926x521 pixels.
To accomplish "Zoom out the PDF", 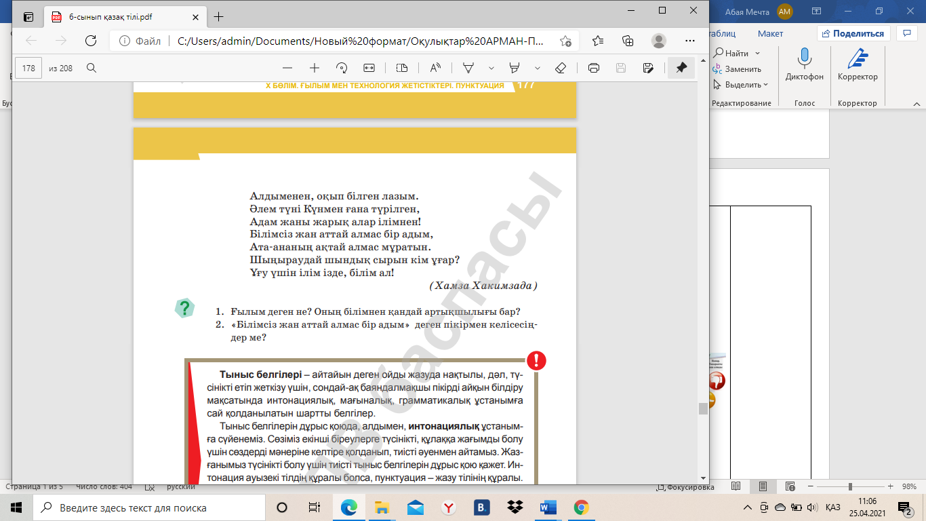I will [x=287, y=68].
